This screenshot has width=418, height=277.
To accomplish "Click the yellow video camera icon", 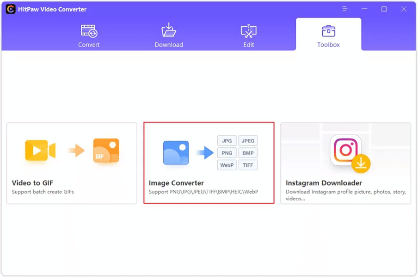I will coord(40,150).
